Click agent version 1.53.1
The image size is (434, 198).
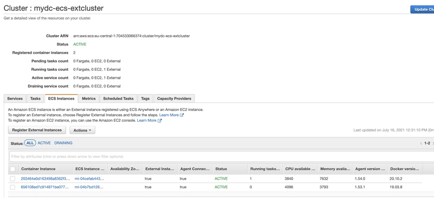pyautogui.click(x=360, y=187)
